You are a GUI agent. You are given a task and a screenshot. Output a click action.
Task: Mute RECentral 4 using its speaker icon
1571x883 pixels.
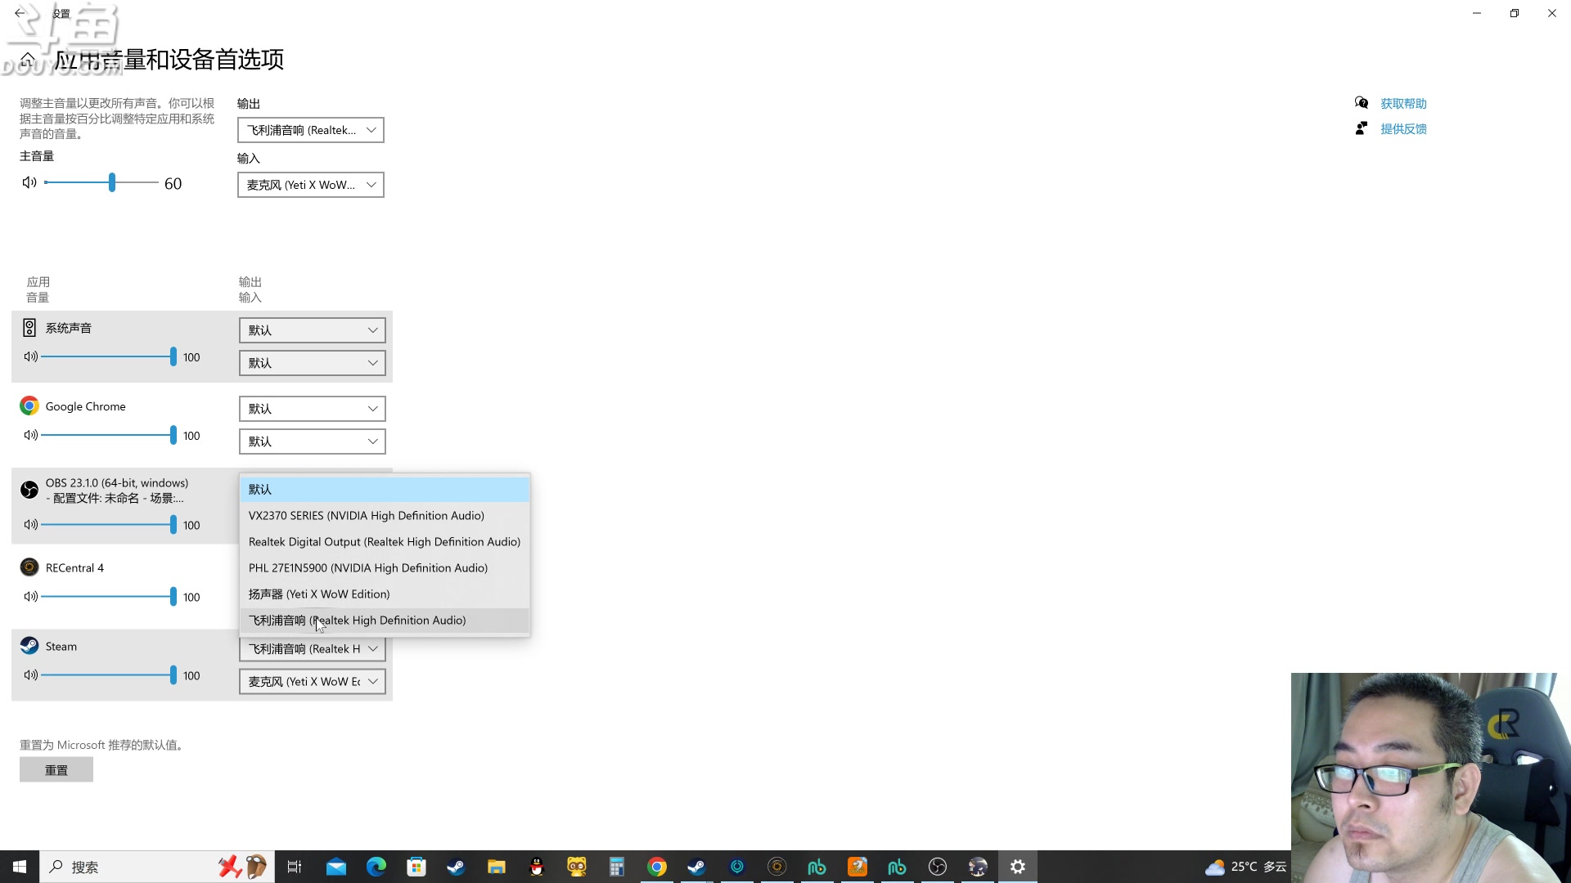coord(31,596)
